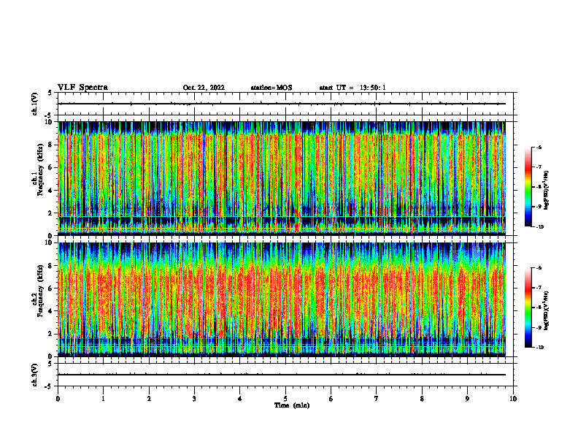The width and height of the screenshot is (578, 447).
Task: Click time-axis tick label "8"
Action: 422,399
